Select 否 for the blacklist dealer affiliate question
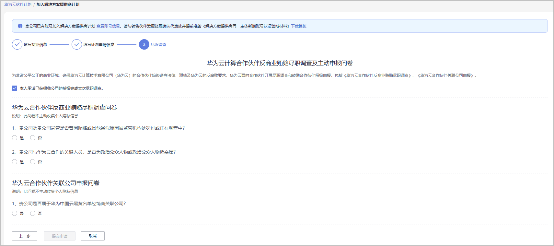The height and width of the screenshot is (246, 554). tap(33, 213)
